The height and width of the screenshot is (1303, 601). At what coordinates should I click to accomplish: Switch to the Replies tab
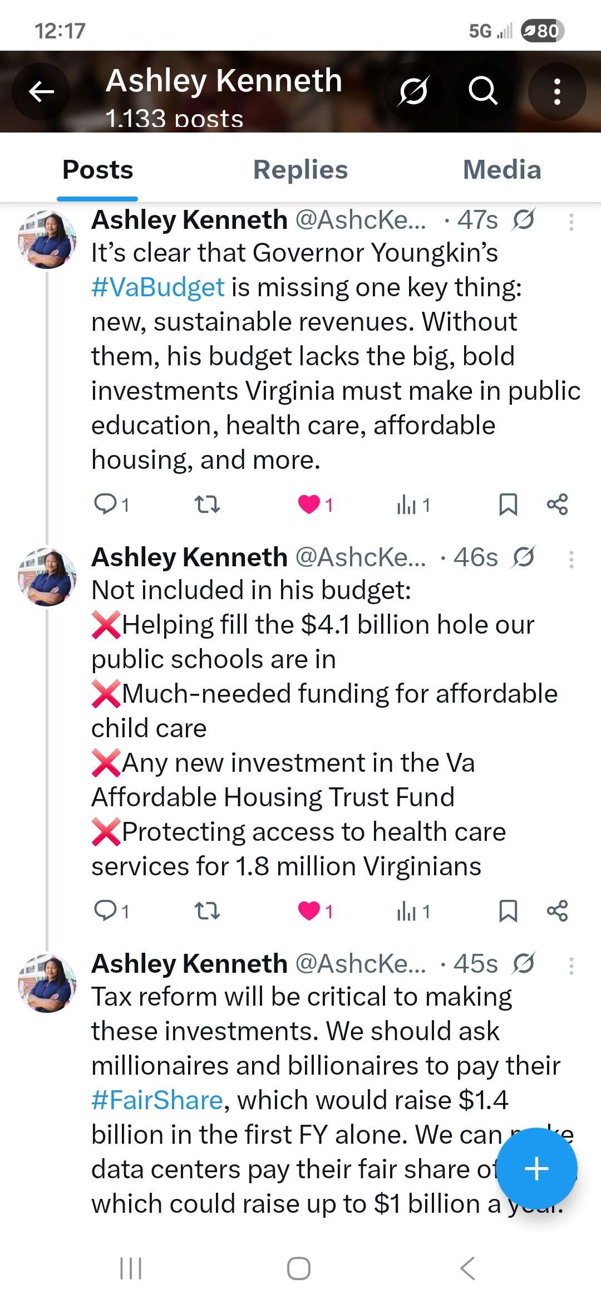(300, 170)
